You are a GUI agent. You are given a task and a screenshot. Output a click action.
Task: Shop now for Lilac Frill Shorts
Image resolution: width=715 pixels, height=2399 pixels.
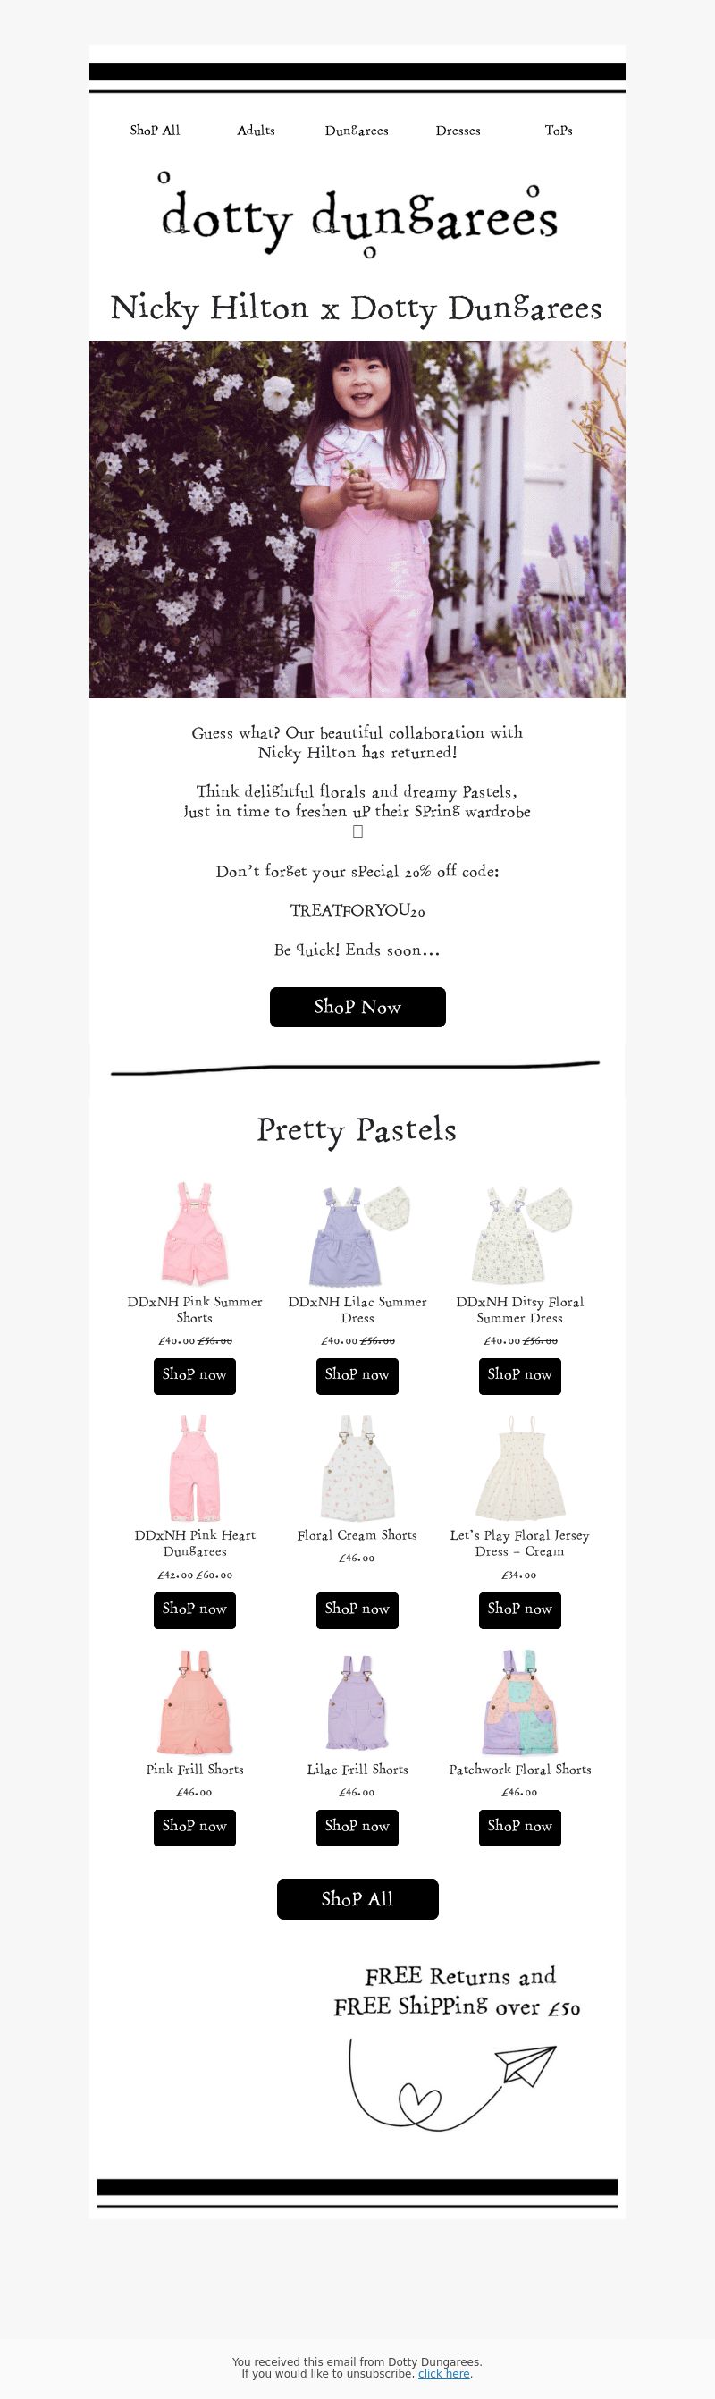point(357,1825)
